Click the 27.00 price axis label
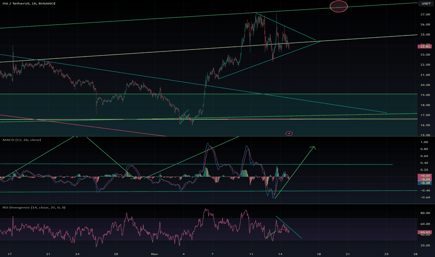 tap(425, 14)
